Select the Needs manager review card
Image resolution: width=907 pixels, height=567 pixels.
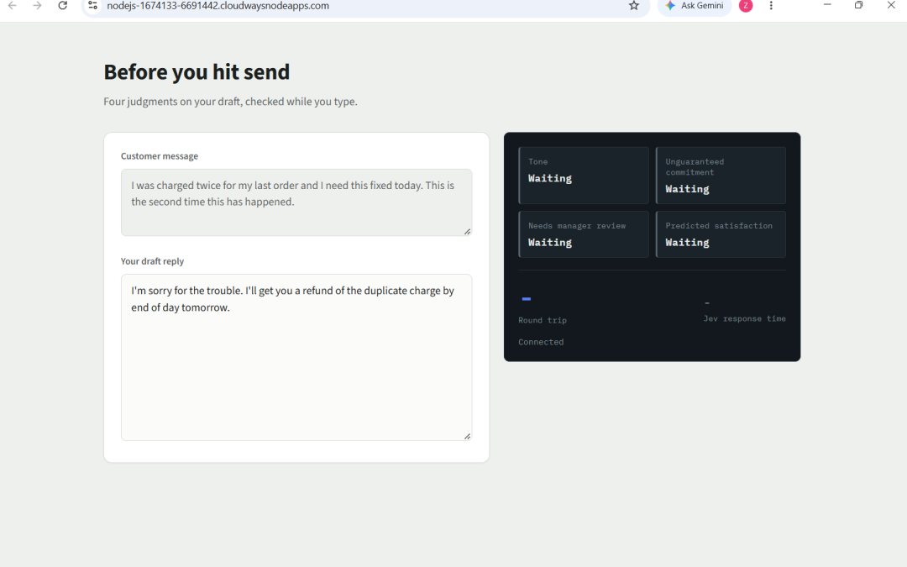coord(584,234)
